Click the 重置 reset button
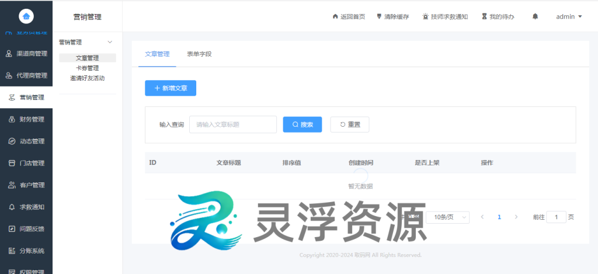Screen dimensions: 598x274 pyautogui.click(x=350, y=124)
